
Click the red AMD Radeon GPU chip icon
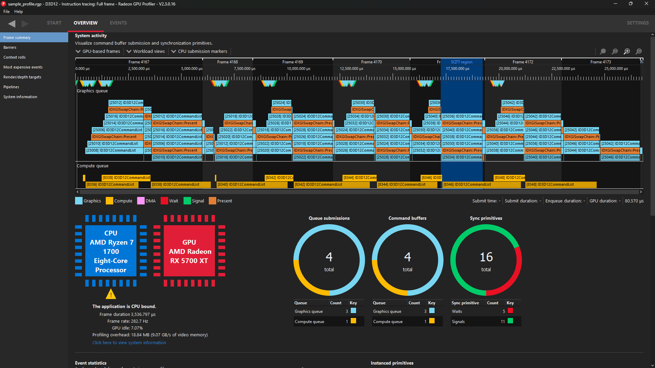(x=189, y=251)
